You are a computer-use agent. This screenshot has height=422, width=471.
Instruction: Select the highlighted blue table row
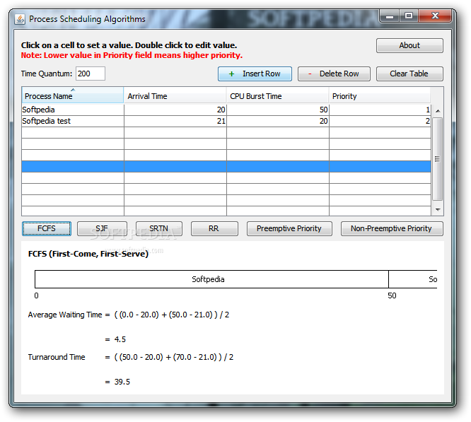[x=226, y=167]
